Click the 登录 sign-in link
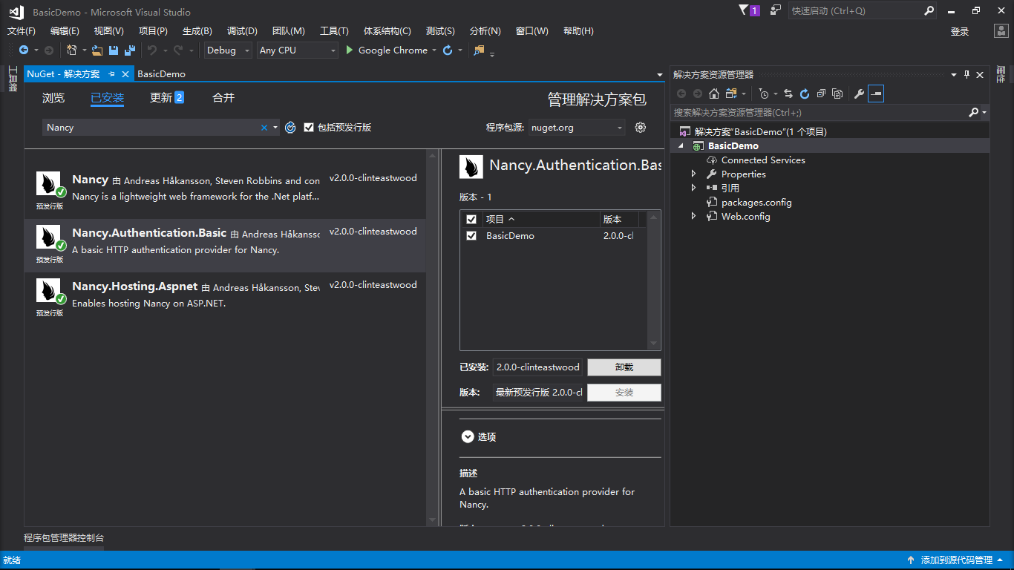1014x570 pixels. (960, 31)
